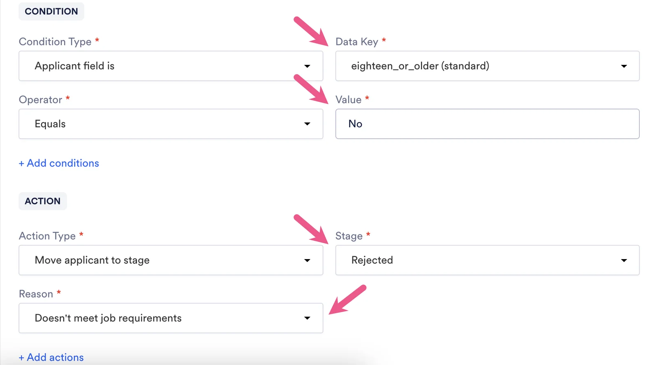Viewport: 657px width, 365px height.
Task: Click the Value input containing No
Action: click(487, 124)
